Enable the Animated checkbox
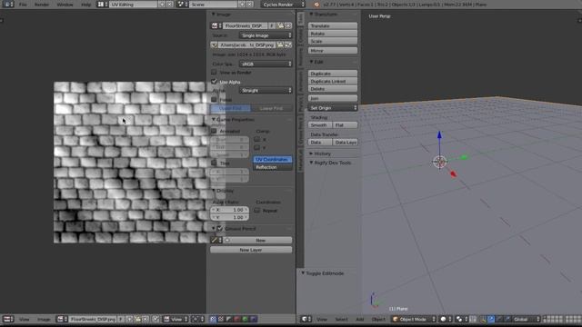The width and height of the screenshot is (582, 327). pyautogui.click(x=215, y=131)
